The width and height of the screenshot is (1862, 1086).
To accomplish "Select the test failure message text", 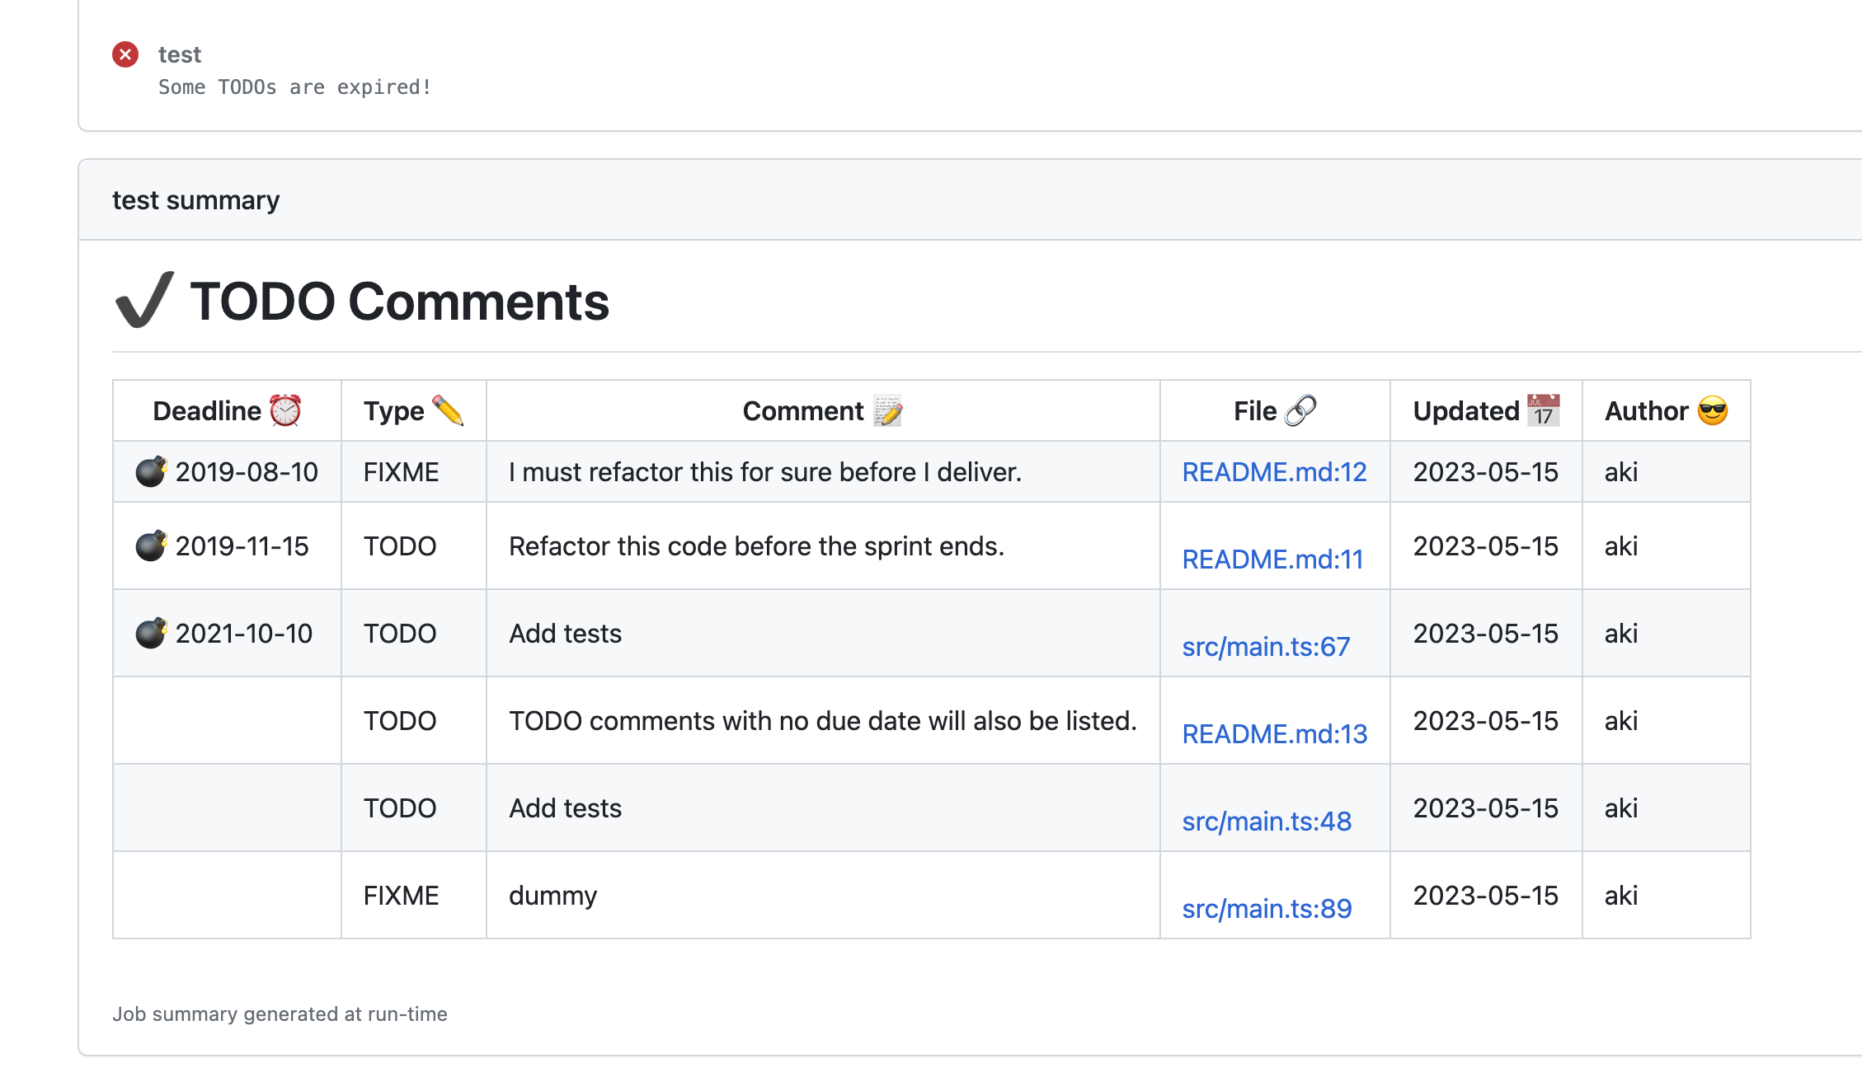I will tap(294, 87).
